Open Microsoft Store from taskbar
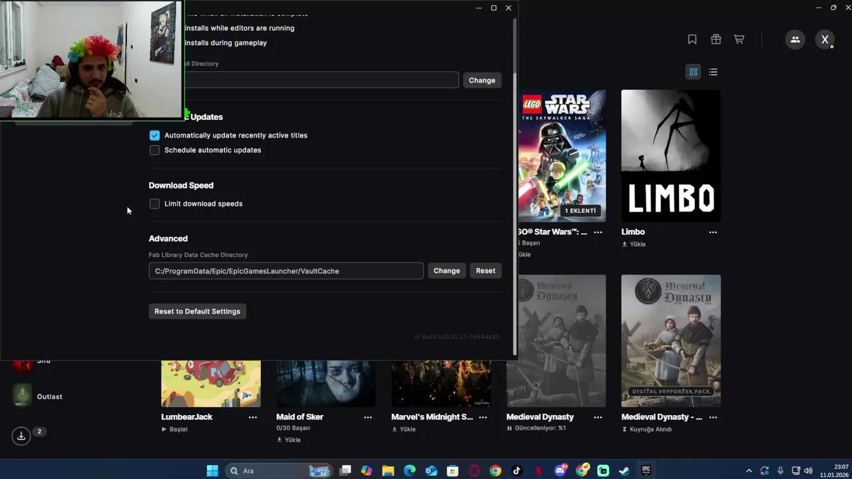 coord(453,471)
